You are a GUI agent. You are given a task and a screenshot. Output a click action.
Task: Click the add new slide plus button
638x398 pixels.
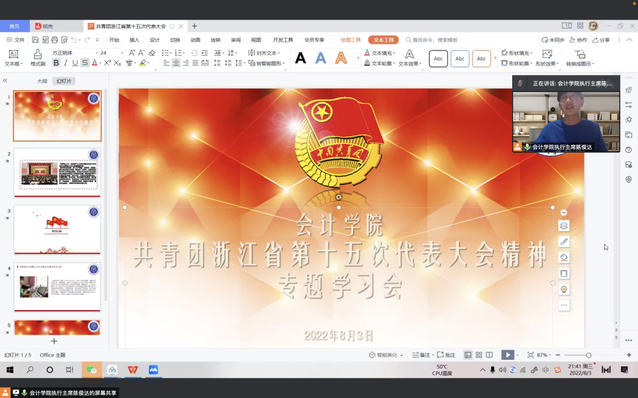click(54, 341)
